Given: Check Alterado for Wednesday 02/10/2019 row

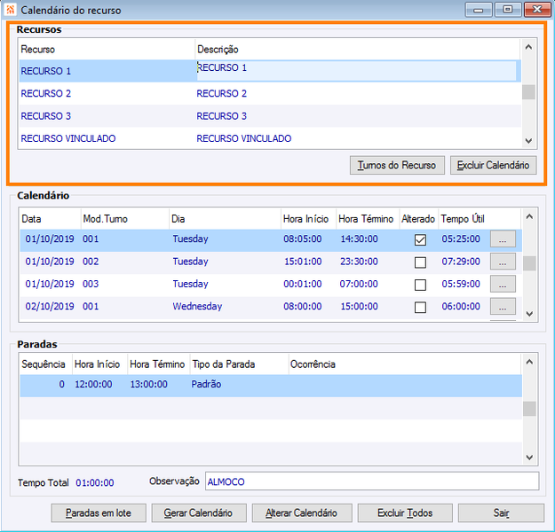Looking at the screenshot, I should coord(420,307).
